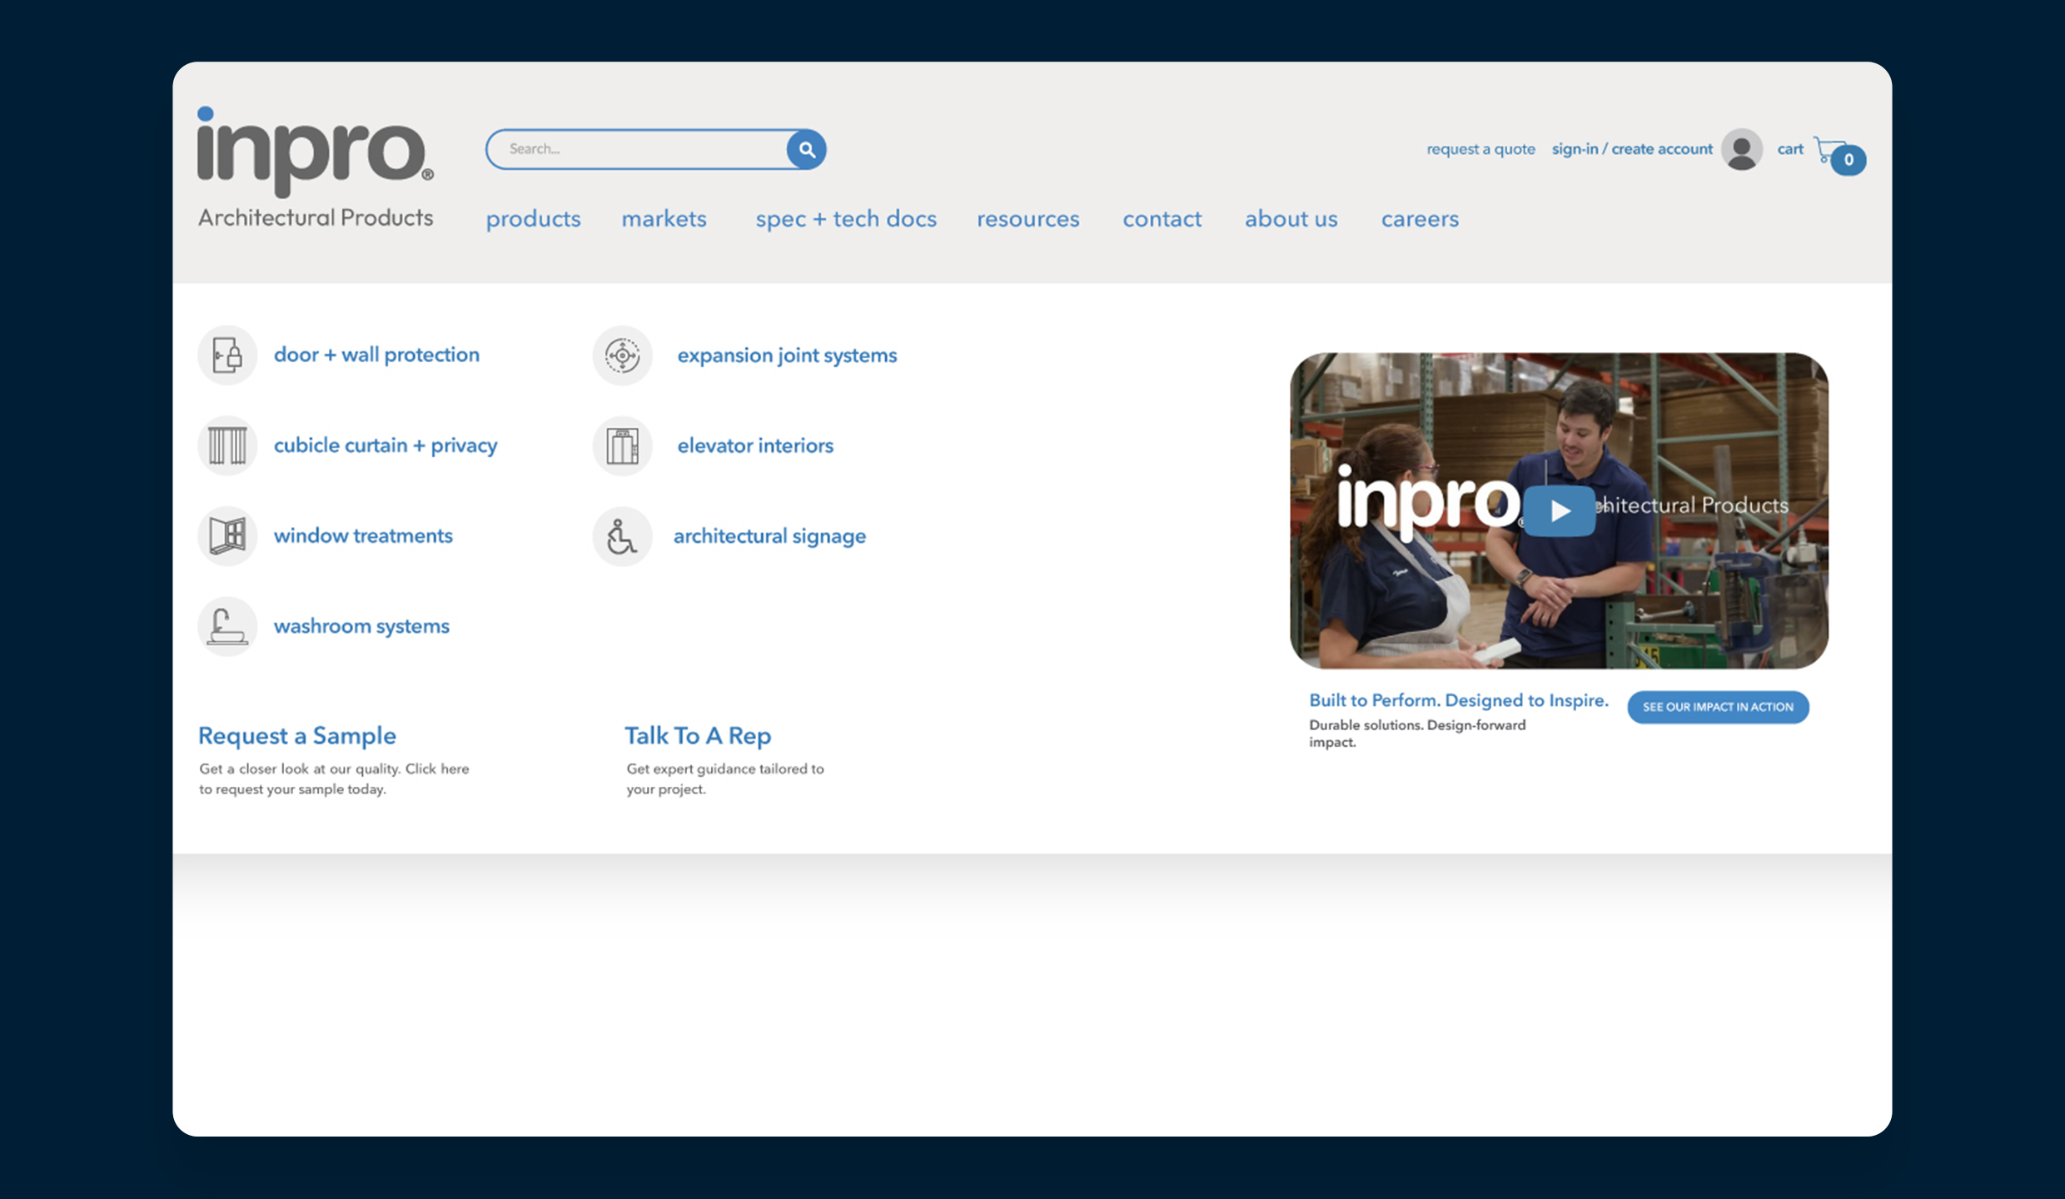Viewport: 2065px width, 1199px height.
Task: Open the products menu
Action: tap(533, 219)
